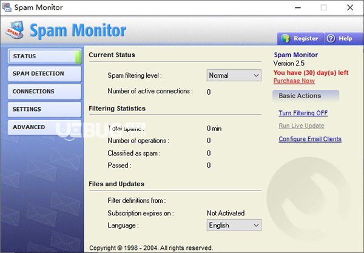Click the Purchase Now link
Screen dimensions: 364x253
point(294,81)
